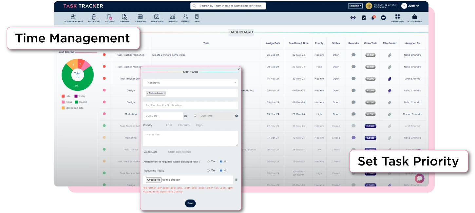475x213 pixels.
Task: Enable the Due Time checkbox
Action: [195, 115]
